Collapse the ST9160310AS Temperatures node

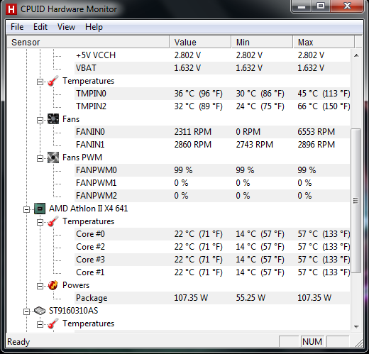[x=40, y=324]
